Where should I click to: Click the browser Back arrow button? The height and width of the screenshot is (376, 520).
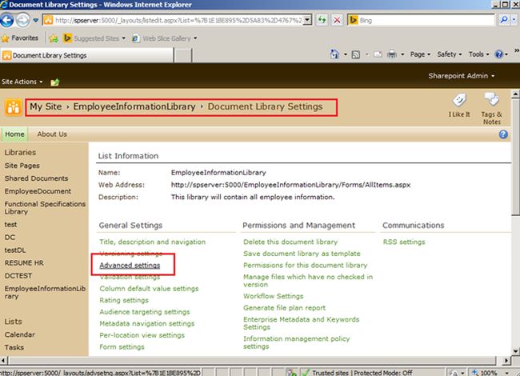7,20
